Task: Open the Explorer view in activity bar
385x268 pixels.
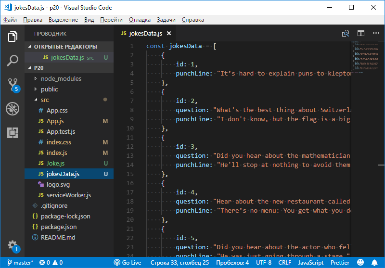Action: [13, 37]
